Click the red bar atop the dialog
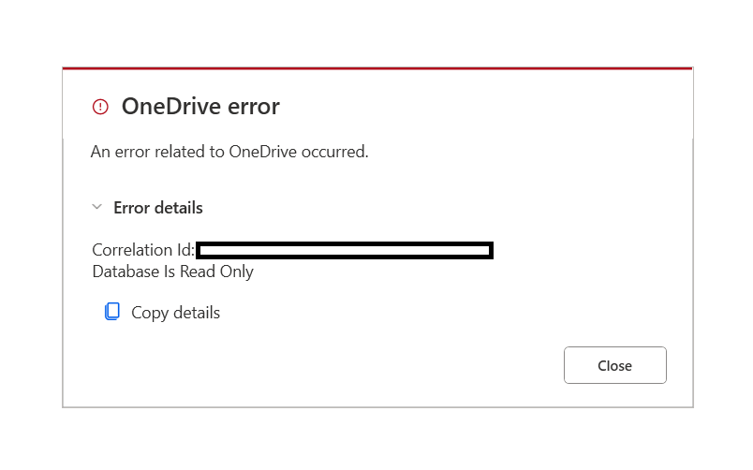This screenshot has width=753, height=470. tap(377, 68)
